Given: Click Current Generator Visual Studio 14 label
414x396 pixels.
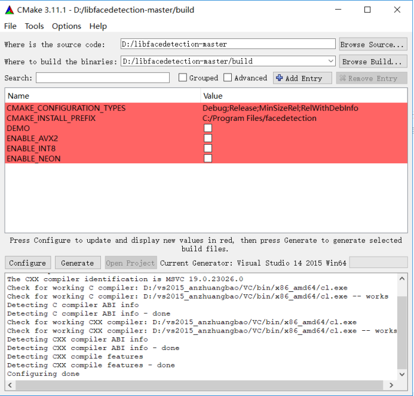Looking at the screenshot, I should pyautogui.click(x=253, y=263).
